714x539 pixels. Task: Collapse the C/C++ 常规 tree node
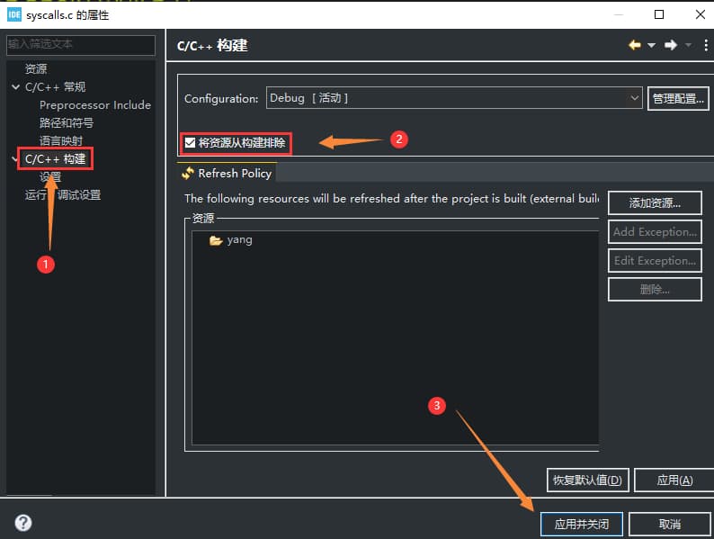pyautogui.click(x=15, y=87)
